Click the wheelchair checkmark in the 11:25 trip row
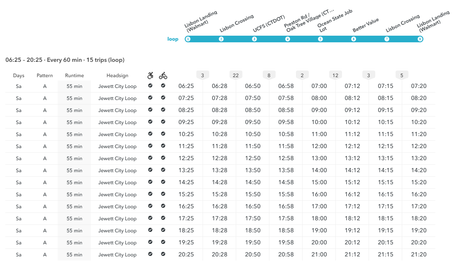Viewport: 457px width, 268px height. 150,146
